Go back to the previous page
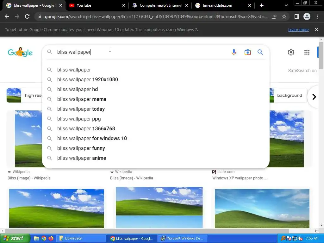The height and width of the screenshot is (243, 324). coord(7,16)
